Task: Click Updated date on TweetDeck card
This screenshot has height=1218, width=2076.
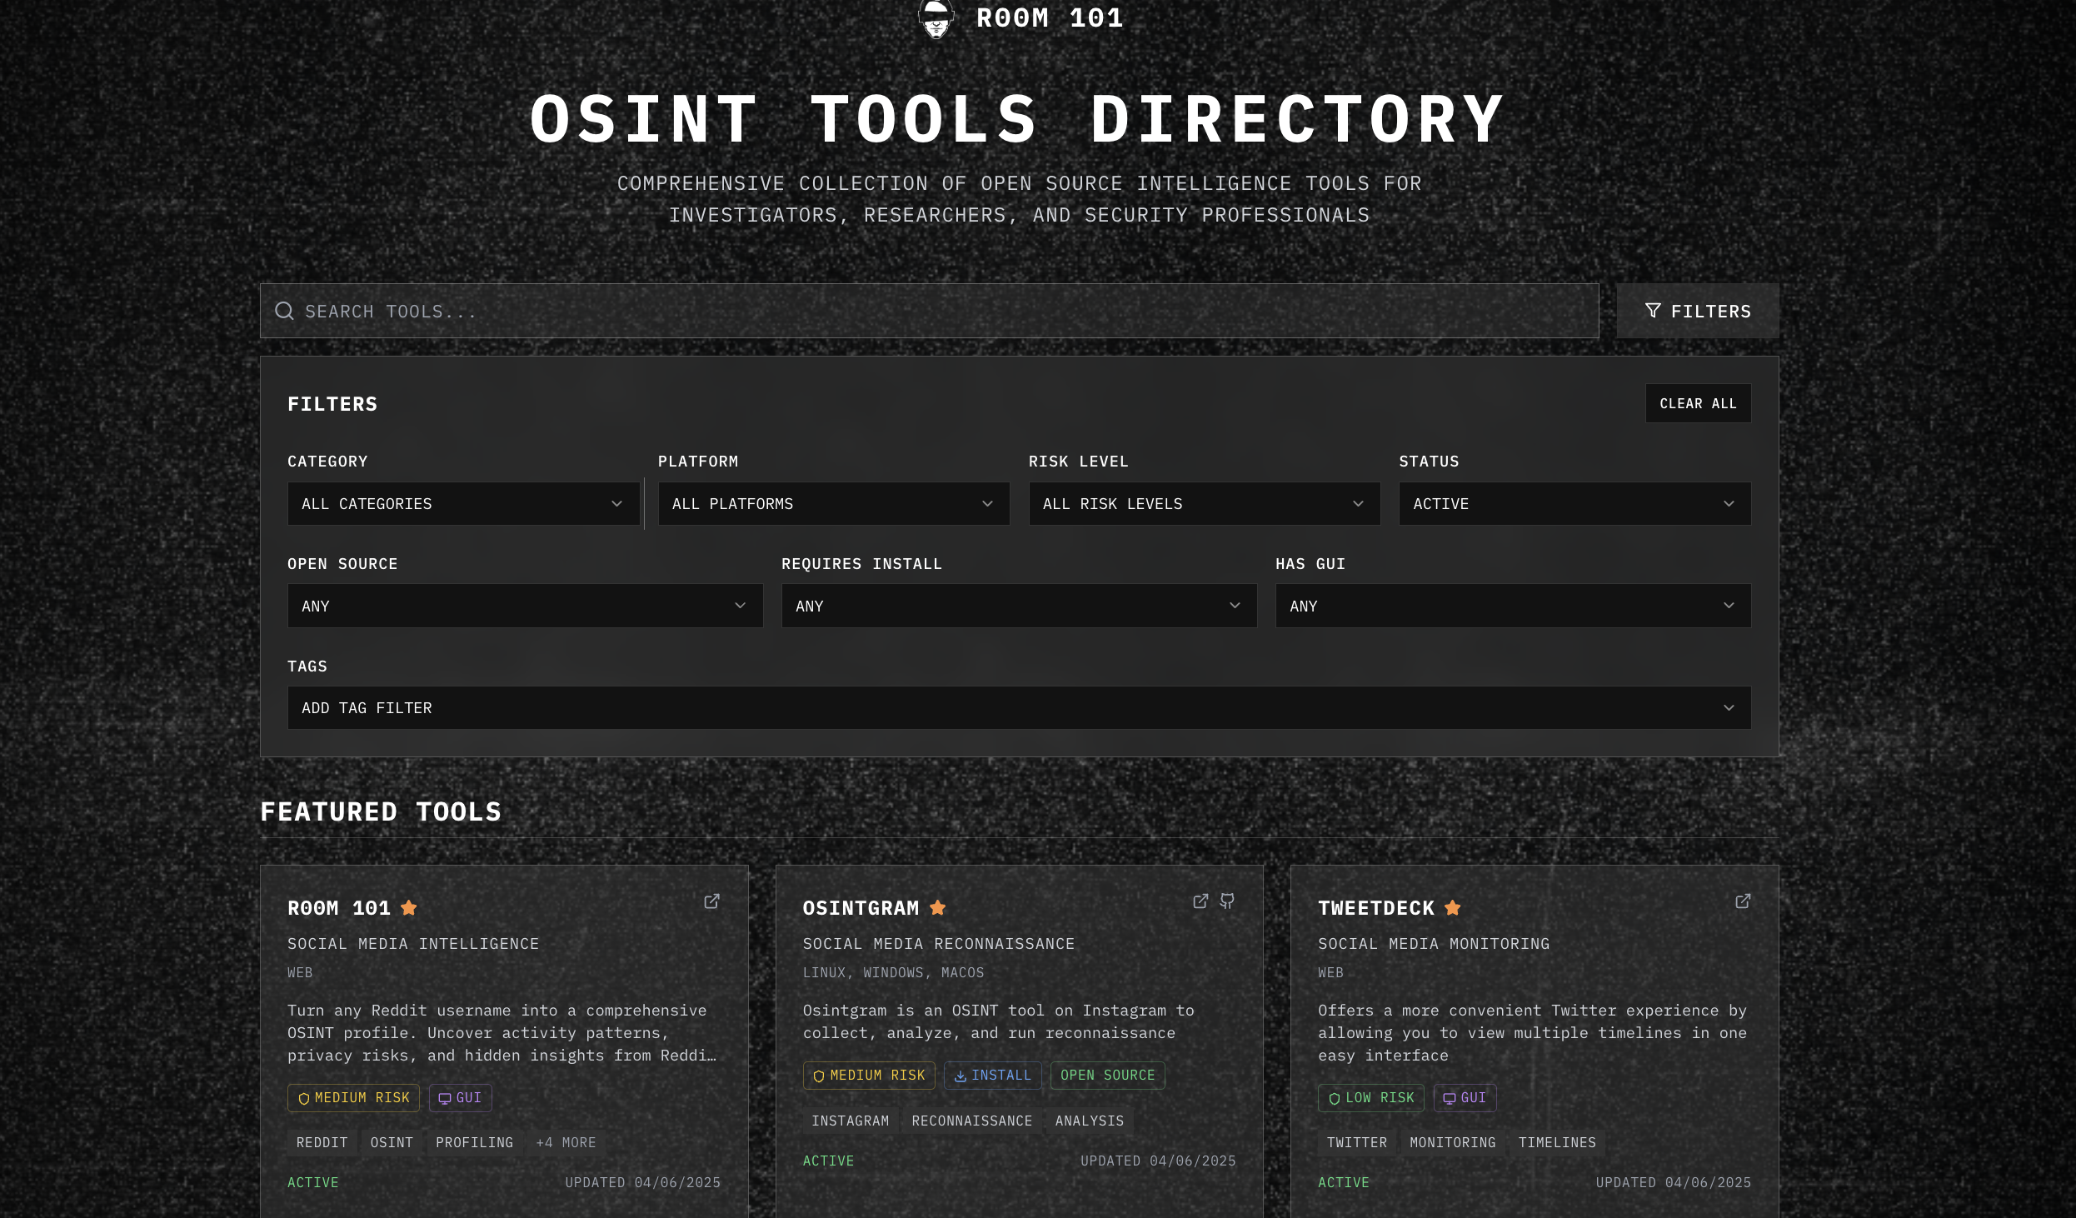Action: pos(1673,1183)
